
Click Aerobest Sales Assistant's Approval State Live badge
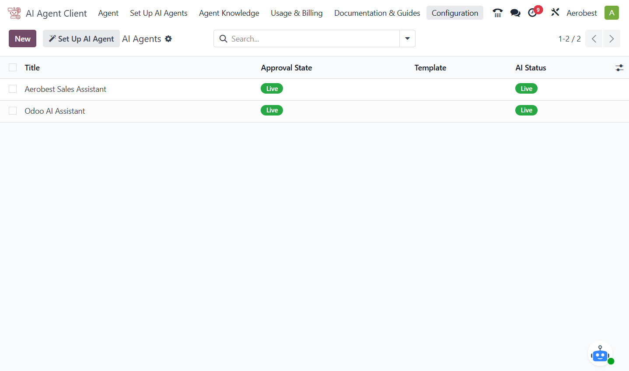point(272,89)
